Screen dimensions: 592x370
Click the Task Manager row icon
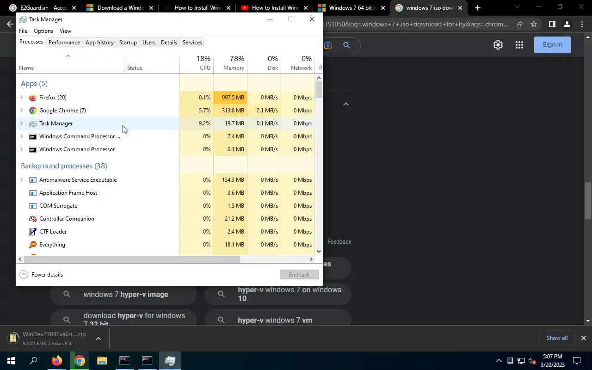coord(33,123)
